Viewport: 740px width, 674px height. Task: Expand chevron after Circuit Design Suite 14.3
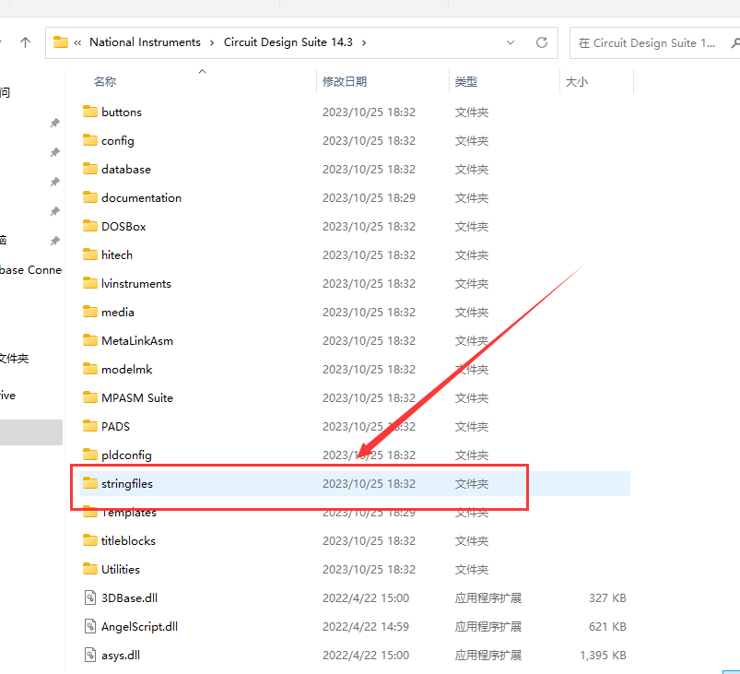pos(364,42)
